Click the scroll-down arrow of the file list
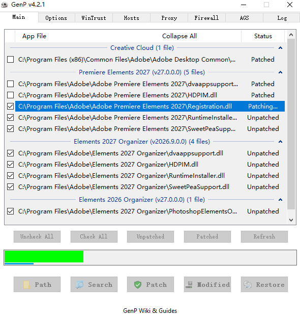300x320 pixels. pos(291,220)
